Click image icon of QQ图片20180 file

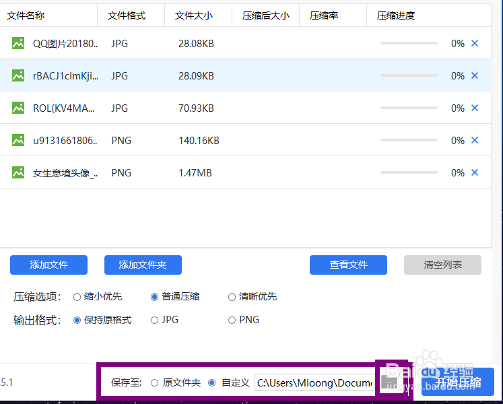18,43
